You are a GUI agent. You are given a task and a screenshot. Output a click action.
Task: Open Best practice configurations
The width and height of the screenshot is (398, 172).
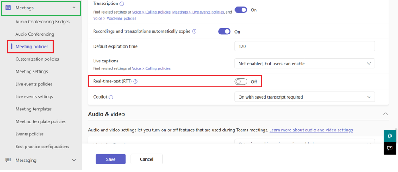(42, 147)
